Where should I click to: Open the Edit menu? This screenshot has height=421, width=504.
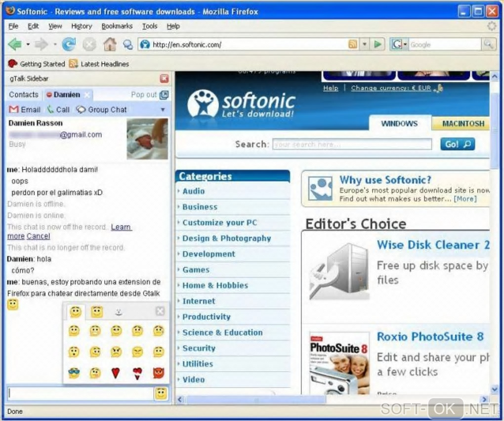coord(33,26)
